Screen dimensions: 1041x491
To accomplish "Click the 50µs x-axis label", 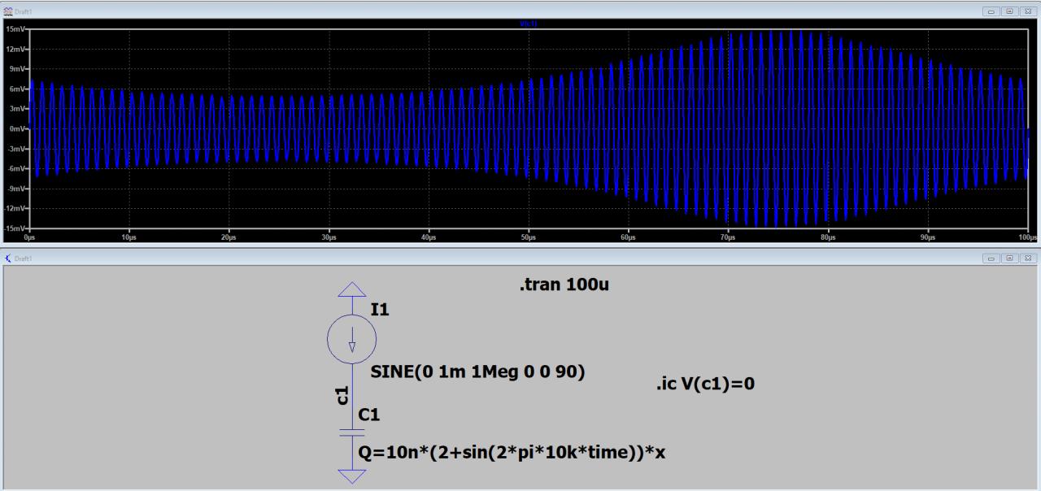I will pos(529,238).
